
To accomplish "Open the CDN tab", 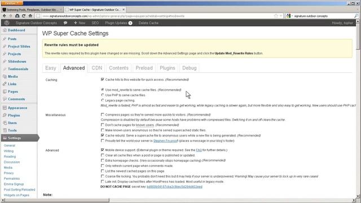I will pos(96,68).
